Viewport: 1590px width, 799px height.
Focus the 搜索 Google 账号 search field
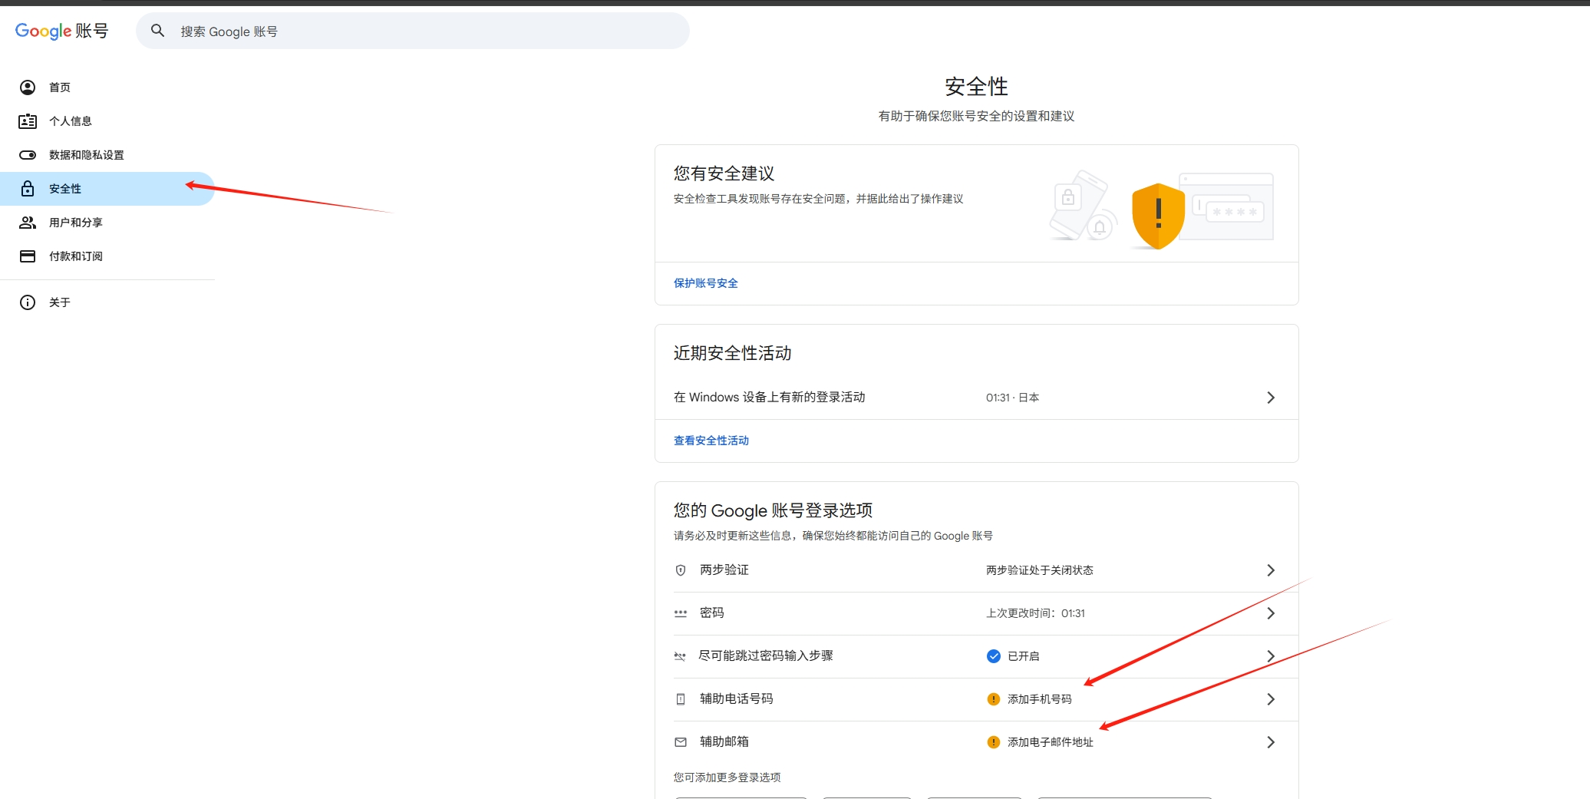click(x=413, y=31)
